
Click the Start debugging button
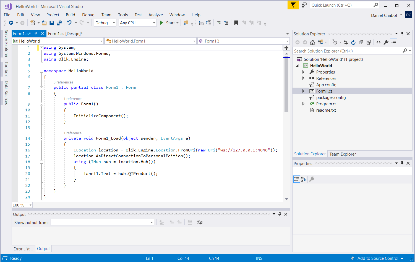pos(168,23)
